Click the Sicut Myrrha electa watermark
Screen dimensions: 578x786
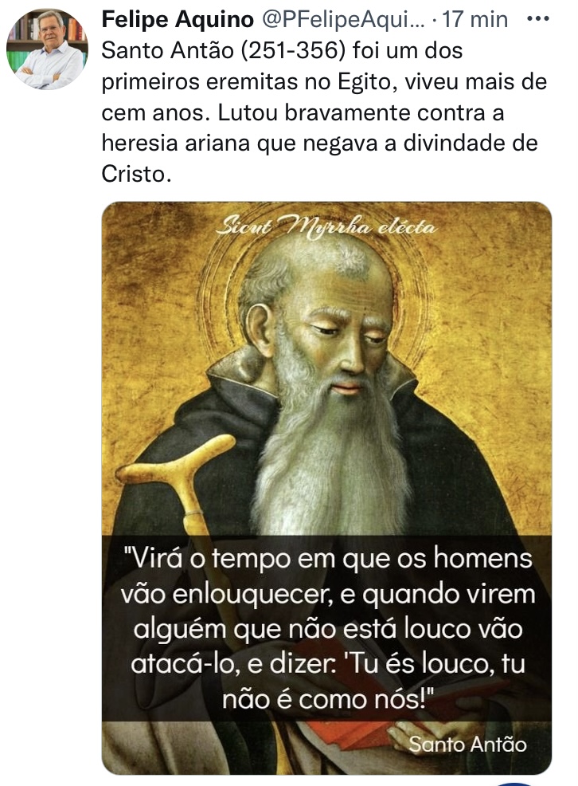[x=326, y=227]
